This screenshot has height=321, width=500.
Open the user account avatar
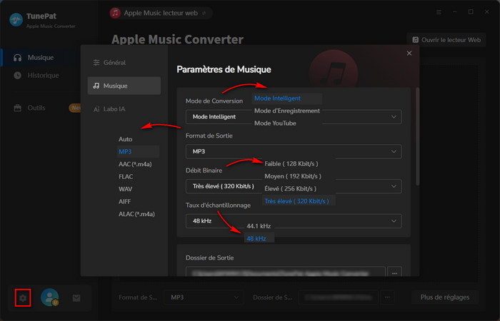[50, 297]
